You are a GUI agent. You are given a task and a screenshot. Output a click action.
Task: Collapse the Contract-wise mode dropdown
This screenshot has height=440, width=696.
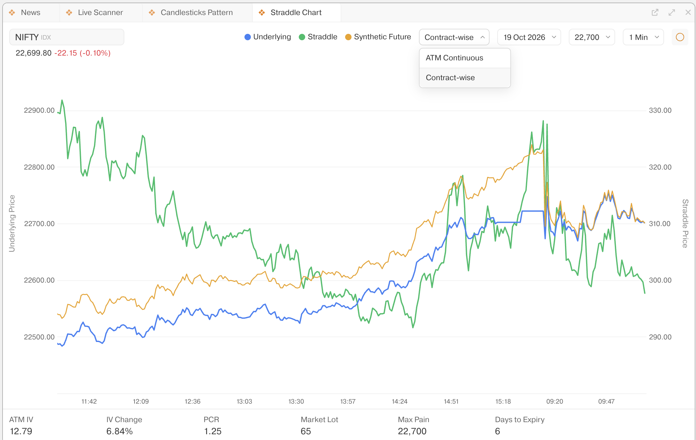pyautogui.click(x=454, y=37)
